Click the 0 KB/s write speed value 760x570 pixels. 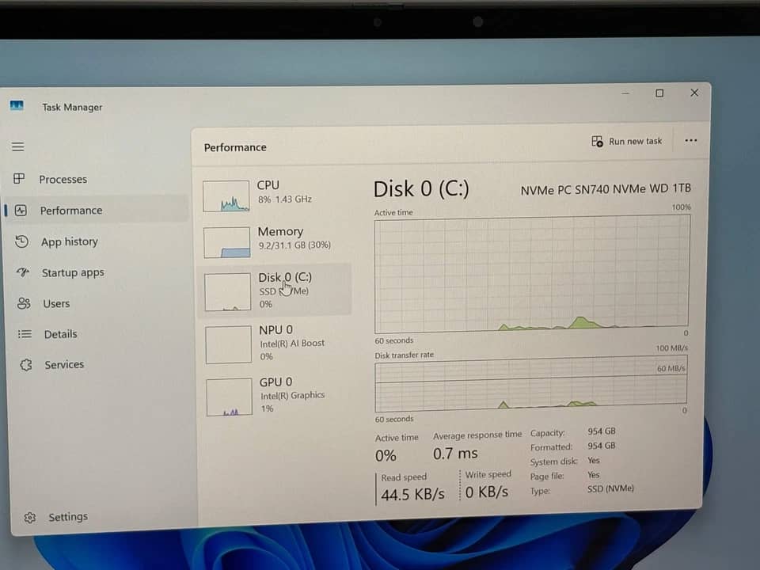(x=487, y=492)
